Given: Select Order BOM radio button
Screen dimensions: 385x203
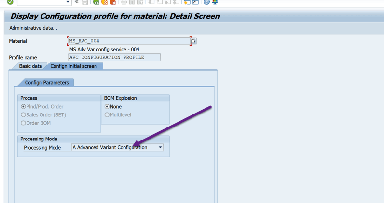Looking at the screenshot, I should (23, 123).
